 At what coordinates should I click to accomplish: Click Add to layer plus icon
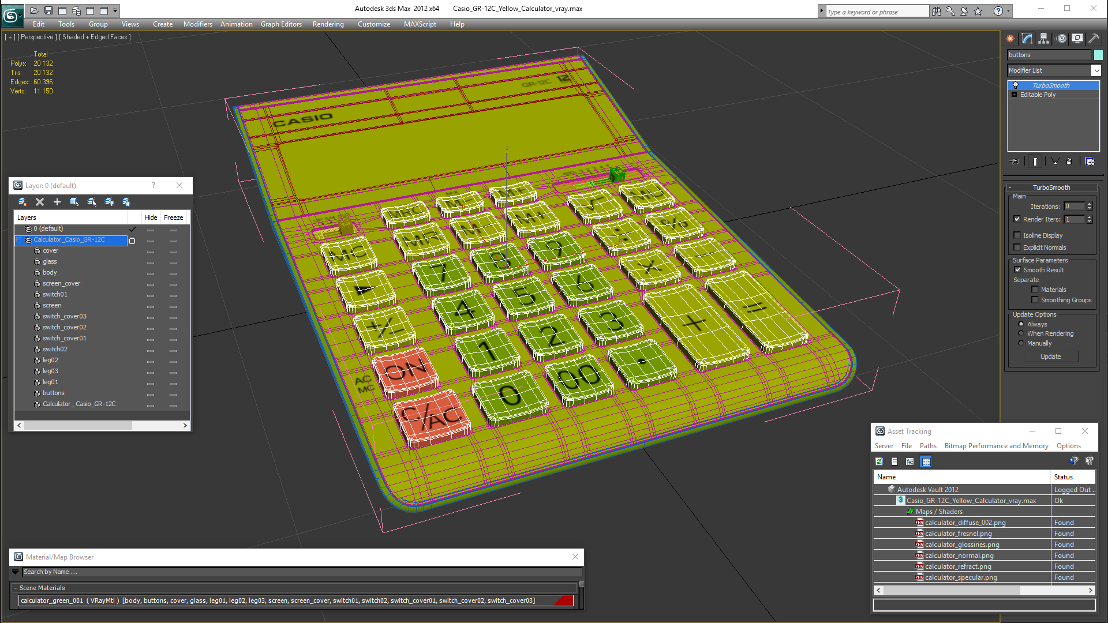pos(57,202)
